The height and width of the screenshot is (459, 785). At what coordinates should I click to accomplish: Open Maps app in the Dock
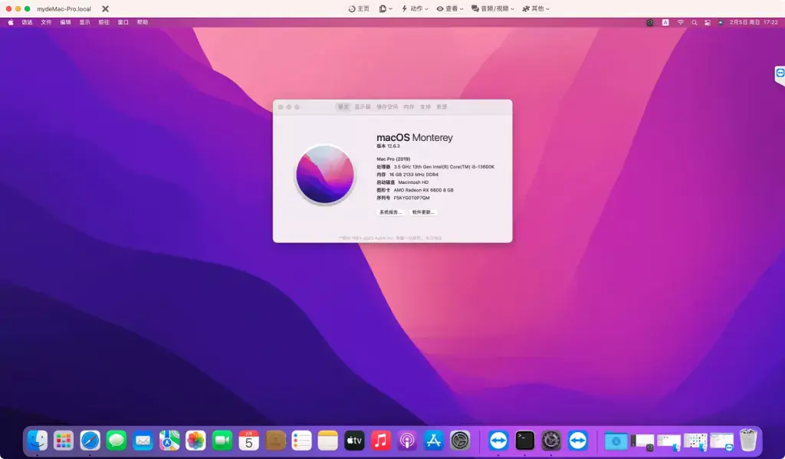point(169,441)
